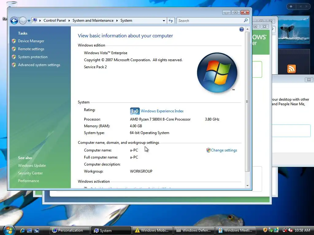Screen dimensions: 314x235
Task: Click the orange RSS feed gadget icon
Action: [291, 69]
